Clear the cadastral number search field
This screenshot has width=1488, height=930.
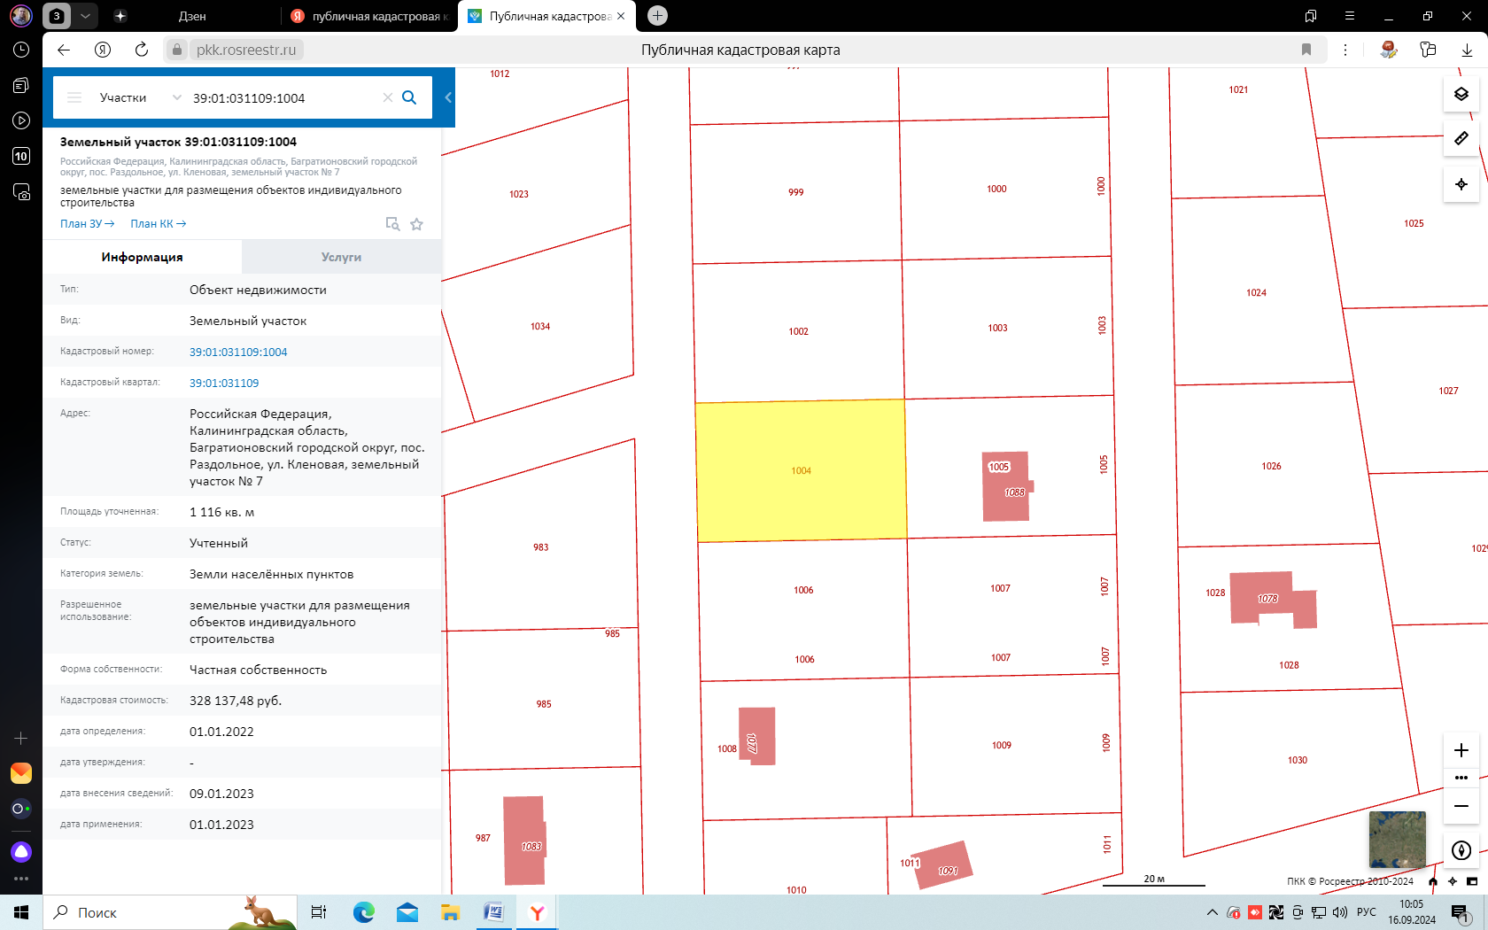click(x=387, y=97)
